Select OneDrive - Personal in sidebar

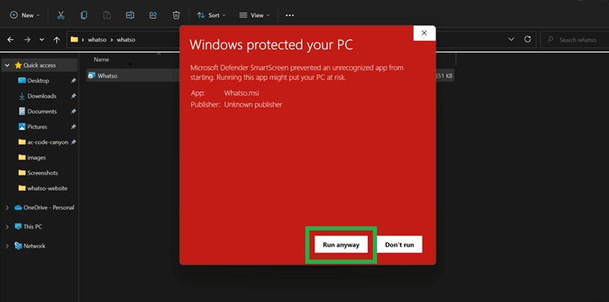pos(49,208)
